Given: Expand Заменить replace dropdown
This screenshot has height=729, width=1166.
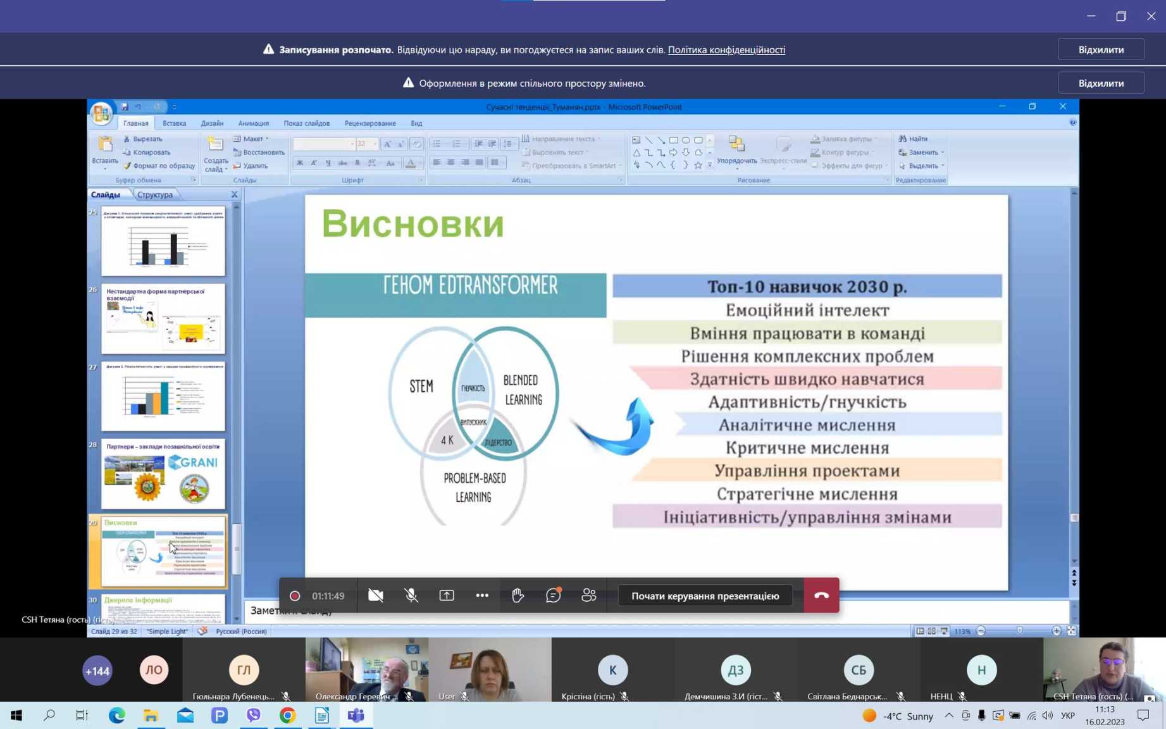Looking at the screenshot, I should pyautogui.click(x=921, y=152).
